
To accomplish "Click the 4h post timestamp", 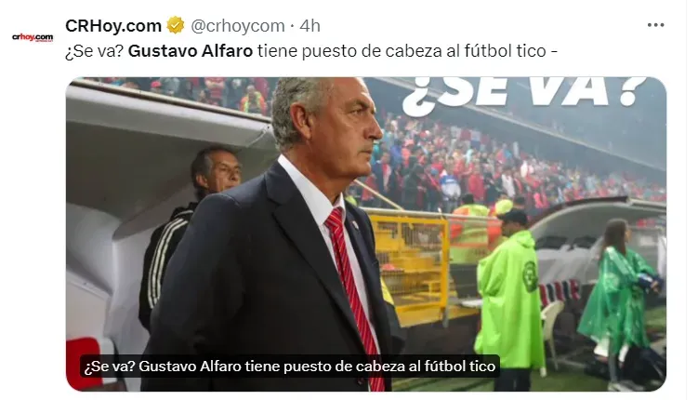I will 309,26.
